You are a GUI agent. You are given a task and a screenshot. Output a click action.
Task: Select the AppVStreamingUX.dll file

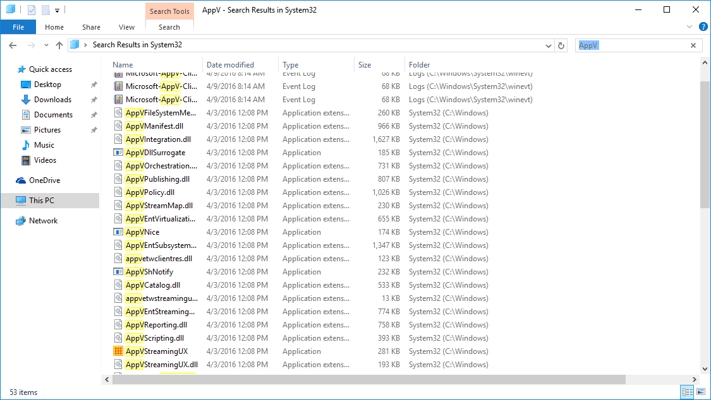tap(162, 365)
